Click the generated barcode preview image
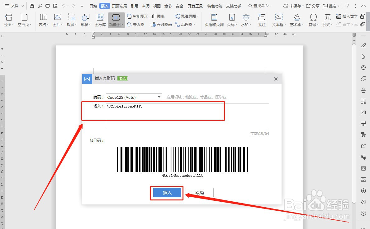Image resolution: width=370 pixels, height=229 pixels. (183, 159)
